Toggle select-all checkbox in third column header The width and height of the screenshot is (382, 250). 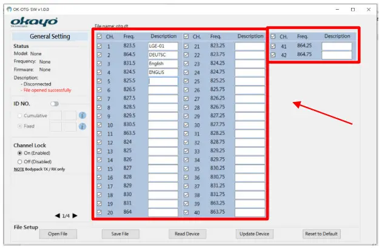pos(273,36)
